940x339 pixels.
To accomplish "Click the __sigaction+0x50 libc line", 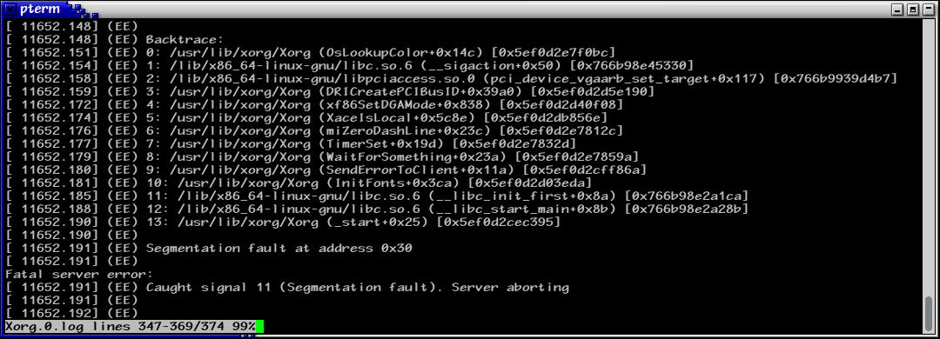I will 350,65.
